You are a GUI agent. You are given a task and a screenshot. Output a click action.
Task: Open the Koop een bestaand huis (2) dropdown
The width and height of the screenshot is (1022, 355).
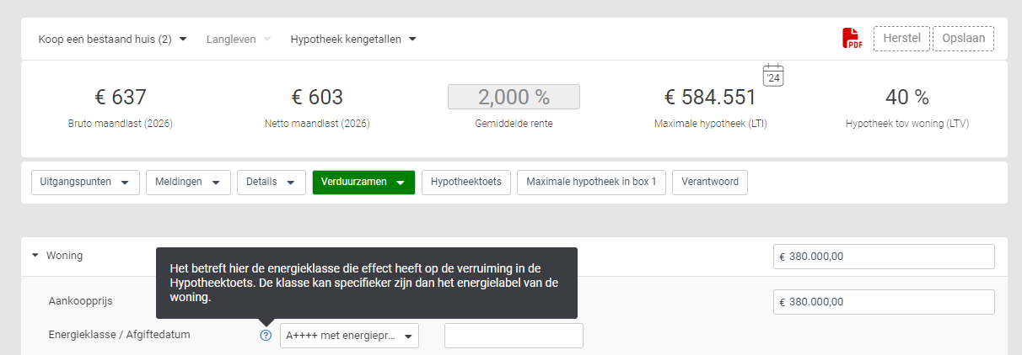pyautogui.click(x=113, y=39)
